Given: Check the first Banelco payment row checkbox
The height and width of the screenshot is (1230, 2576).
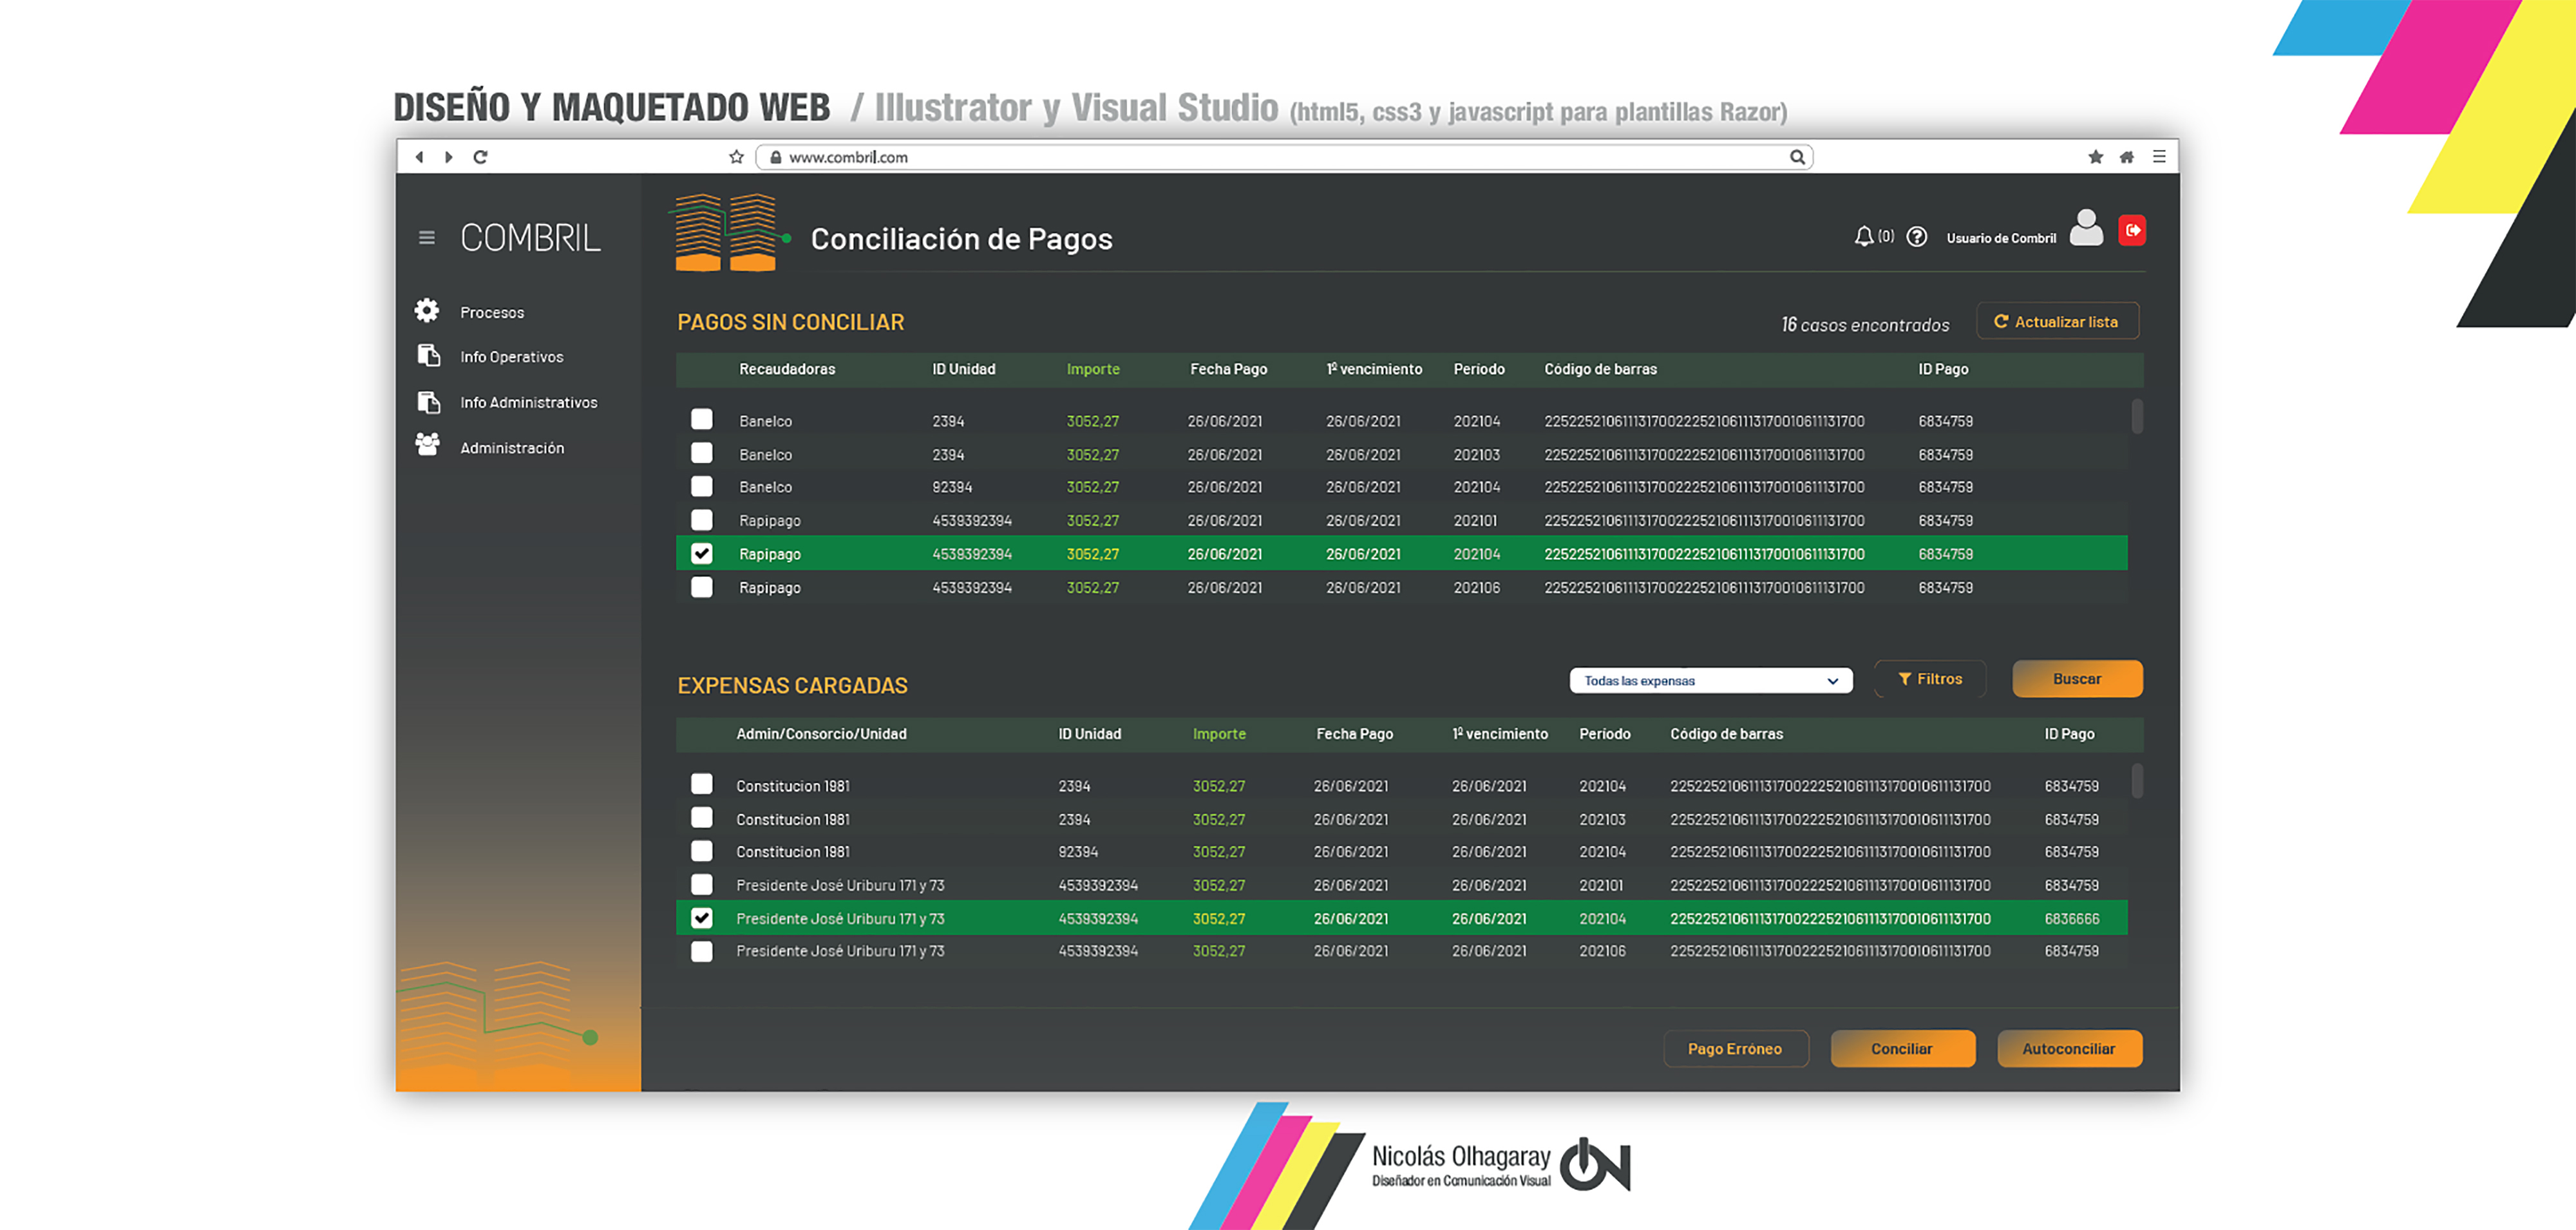Looking at the screenshot, I should pos(702,420).
